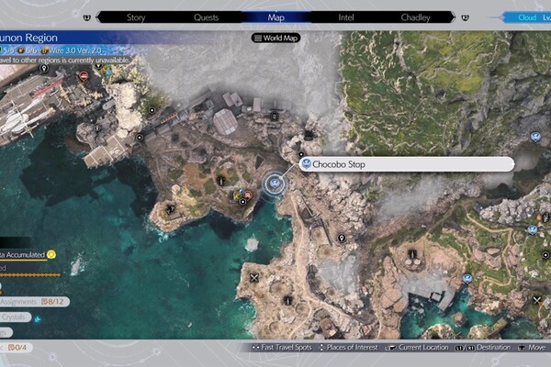This screenshot has height=367, width=551.
Task: Click the chocobo icon inside the tooltip
Action: [x=307, y=163]
